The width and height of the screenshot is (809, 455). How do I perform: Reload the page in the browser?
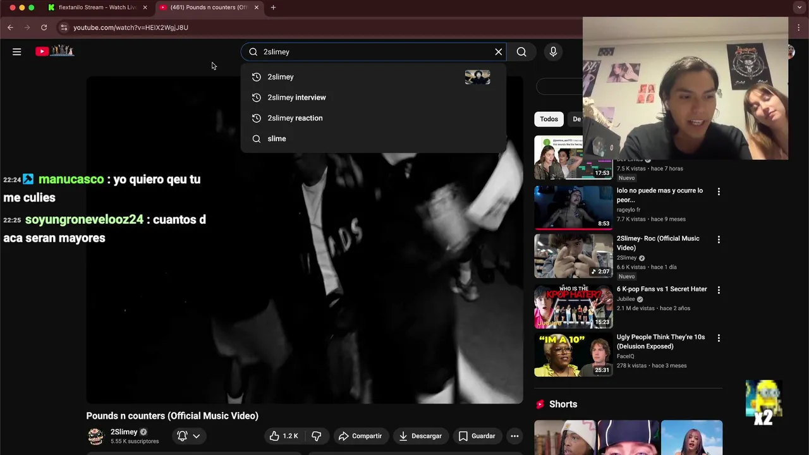tap(44, 27)
